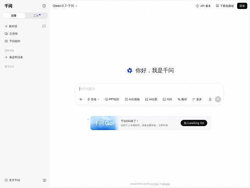The width and height of the screenshot is (250, 188).
Task: Open 千问创作 in the sidebar
Action: click(12, 41)
